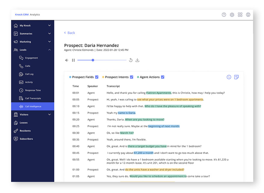Expand the Summaries chevron
Screen dimensions: 264x193
[50, 34]
